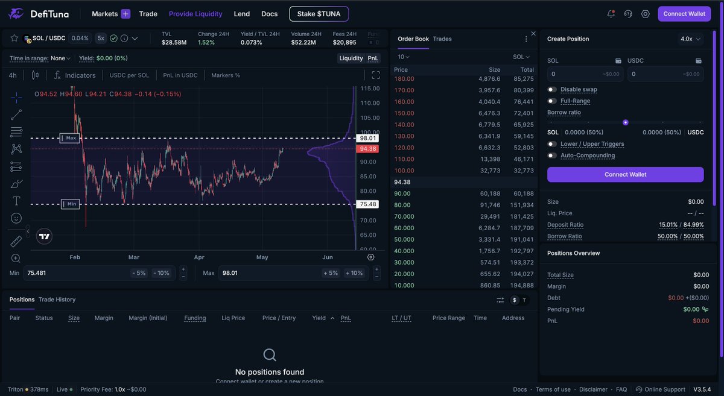
Task: Click the TradingView logo on chart
Action: [44, 237]
